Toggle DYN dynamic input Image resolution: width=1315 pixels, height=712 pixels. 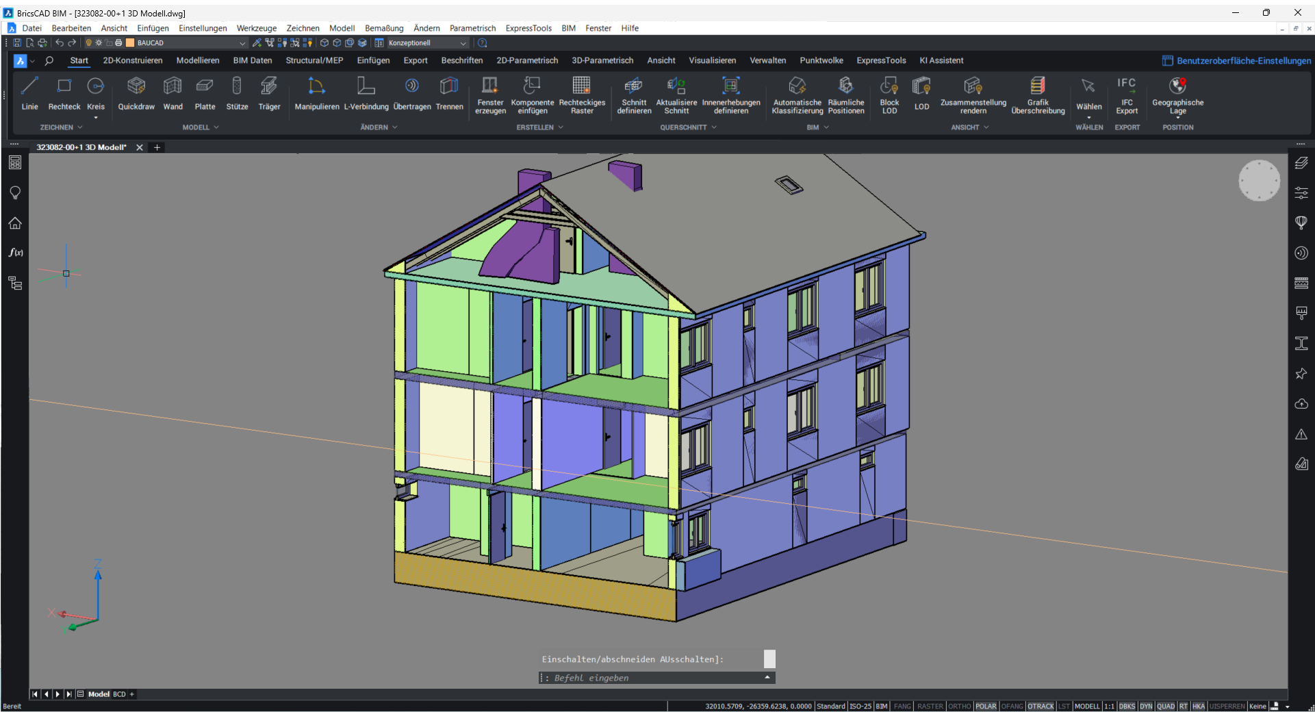coord(1146,706)
